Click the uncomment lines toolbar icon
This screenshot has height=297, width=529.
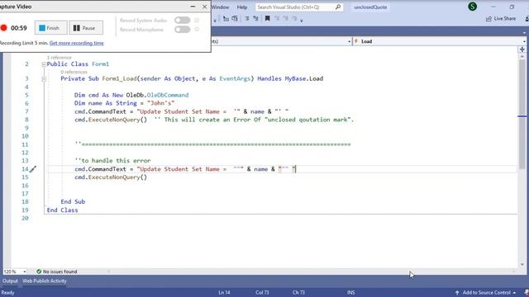(x=255, y=18)
